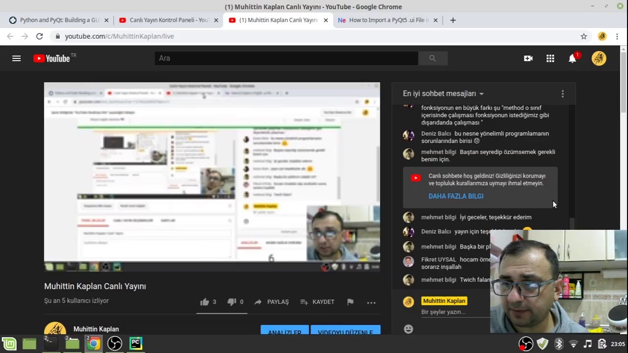Expand the 'En iyi sohbet mesajları' chat filter

[444, 94]
